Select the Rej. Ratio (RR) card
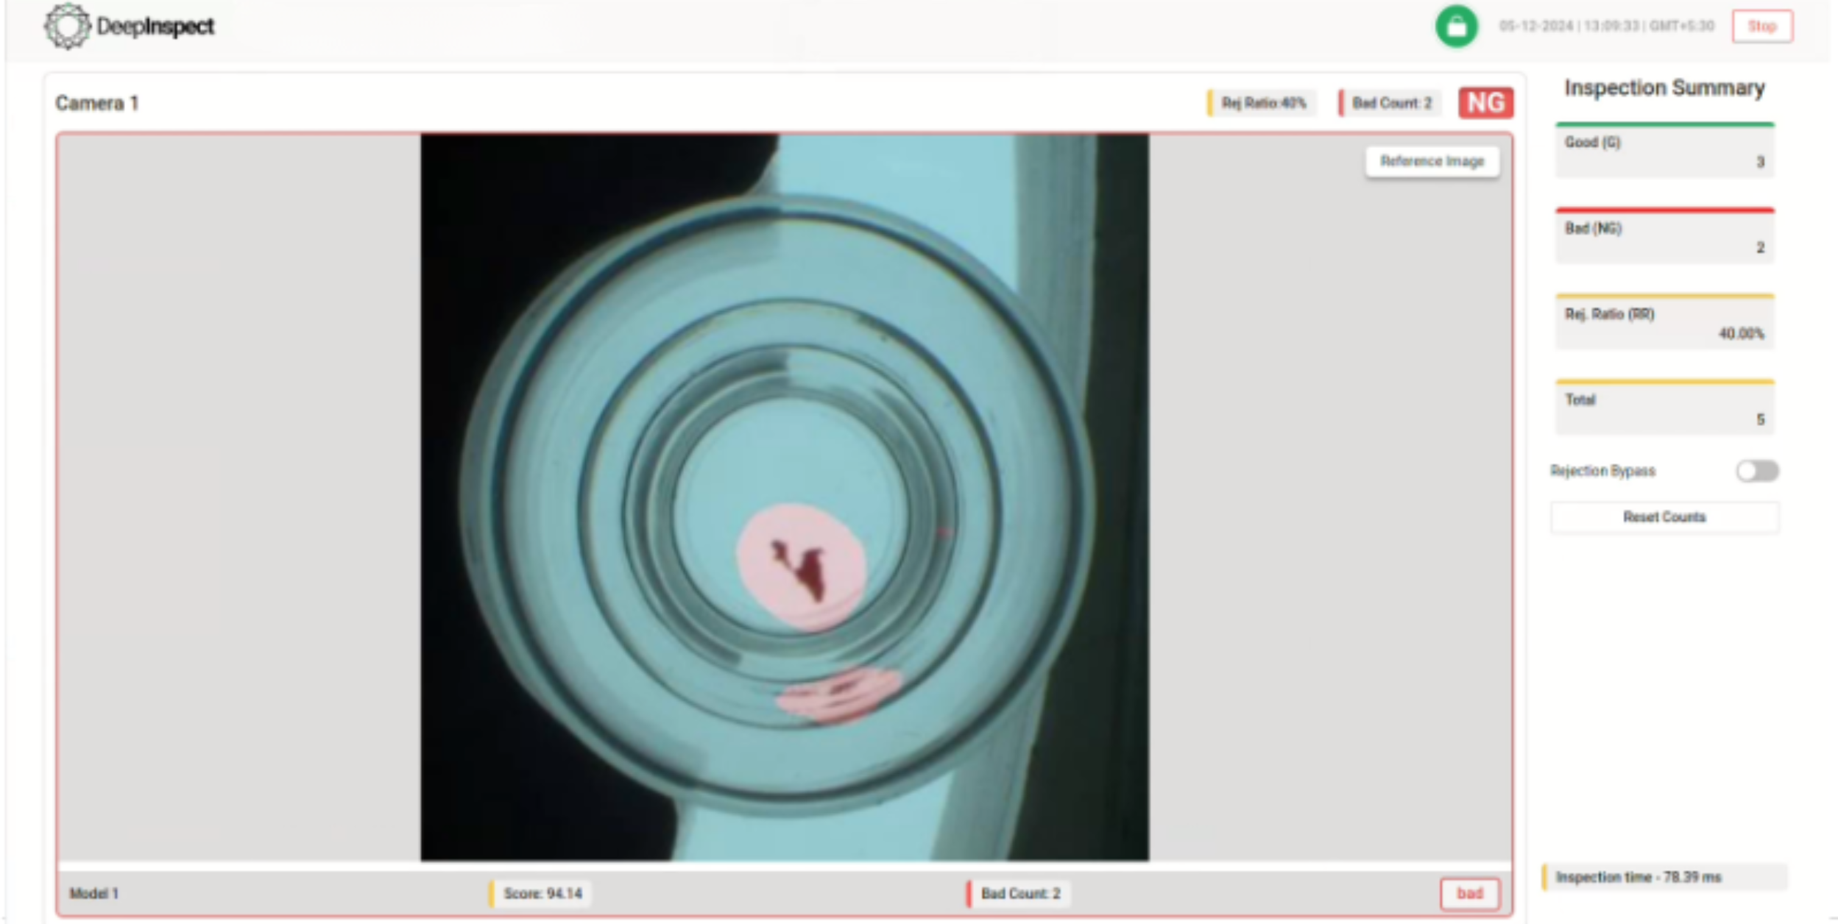 click(x=1664, y=324)
